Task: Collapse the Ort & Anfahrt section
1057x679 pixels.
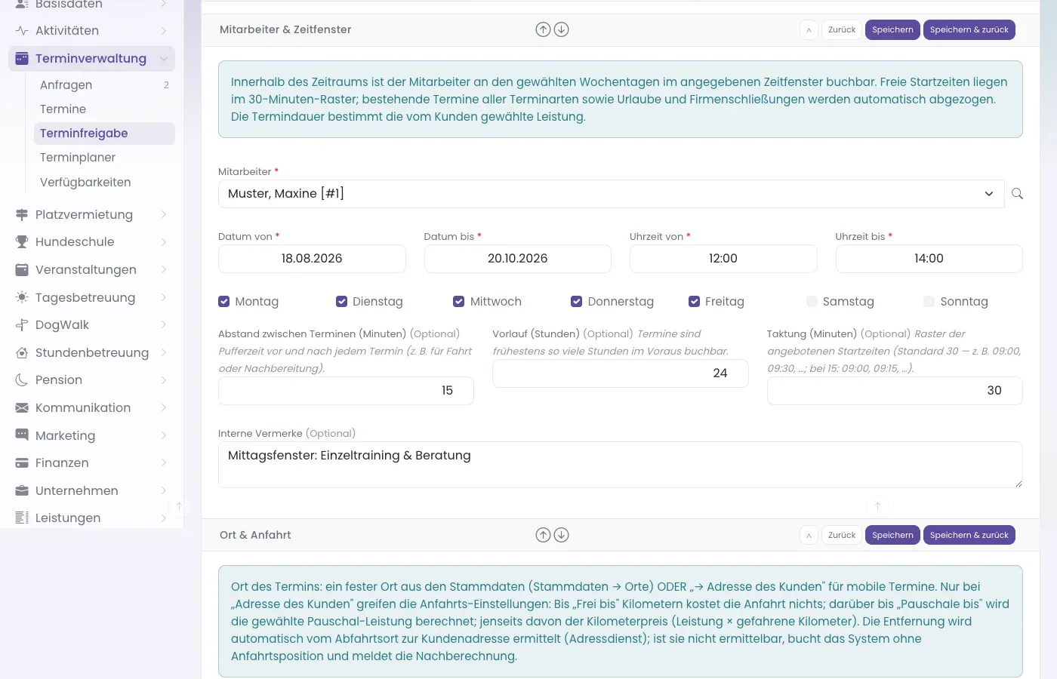Action: [x=809, y=536]
